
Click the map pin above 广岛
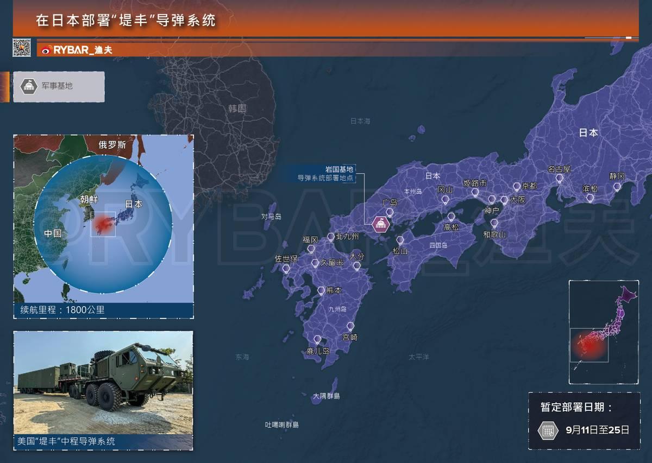point(390,212)
